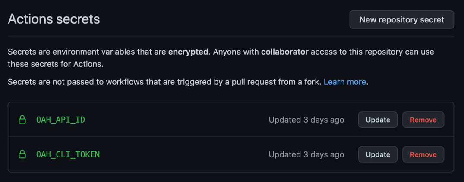This screenshot has height=182, width=464.
Task: Update the OAH_API_ID secret
Action: pos(378,120)
